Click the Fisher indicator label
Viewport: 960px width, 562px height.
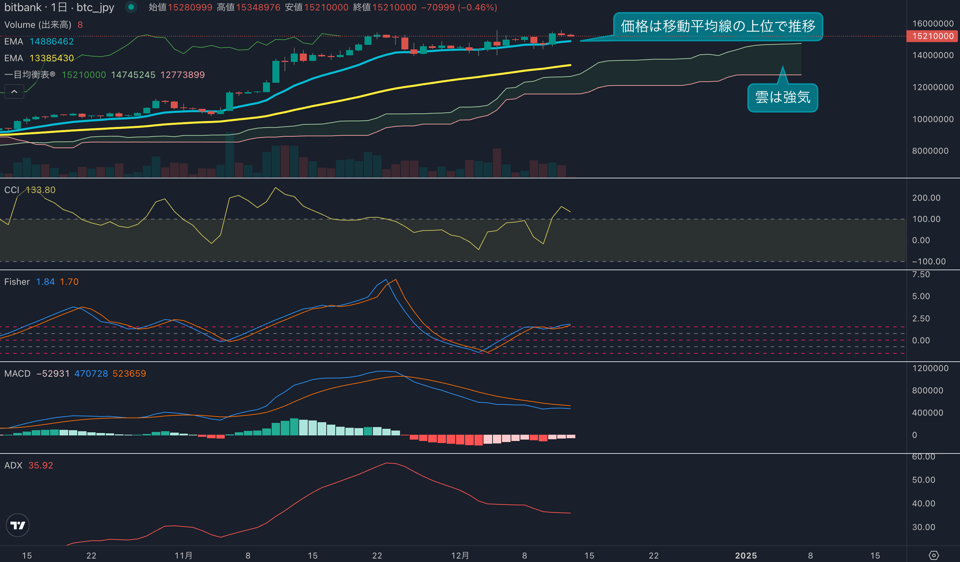[17, 282]
